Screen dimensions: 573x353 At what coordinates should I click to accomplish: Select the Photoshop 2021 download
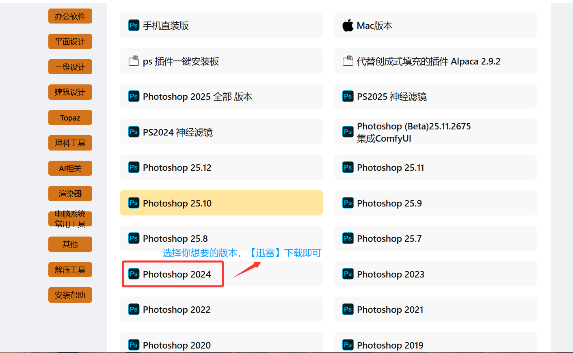[436, 309]
